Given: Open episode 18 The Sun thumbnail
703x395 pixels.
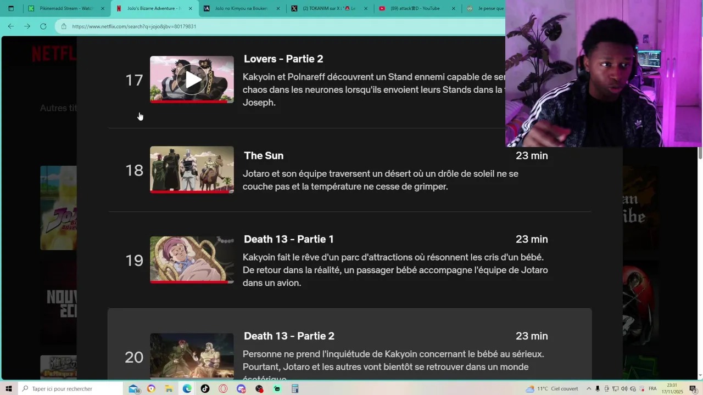Looking at the screenshot, I should (192, 170).
